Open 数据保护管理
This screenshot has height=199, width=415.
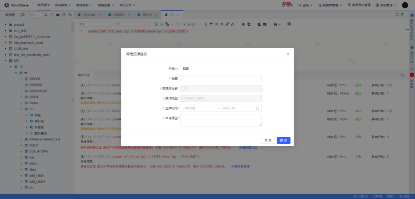pyautogui.click(x=359, y=5)
